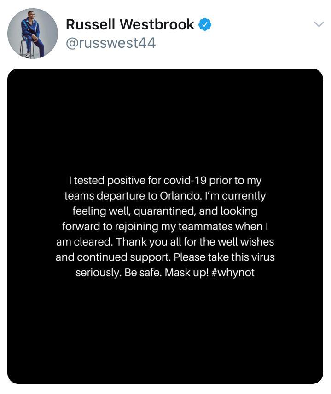Expand the tweet options chevron

click(319, 25)
